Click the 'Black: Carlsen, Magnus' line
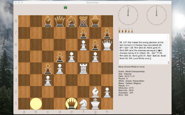 pos(130,83)
